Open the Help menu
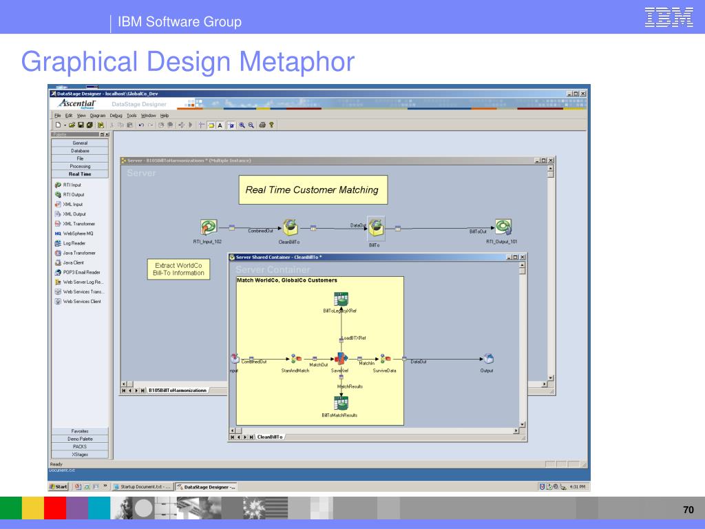The width and height of the screenshot is (705, 529). coord(165,116)
